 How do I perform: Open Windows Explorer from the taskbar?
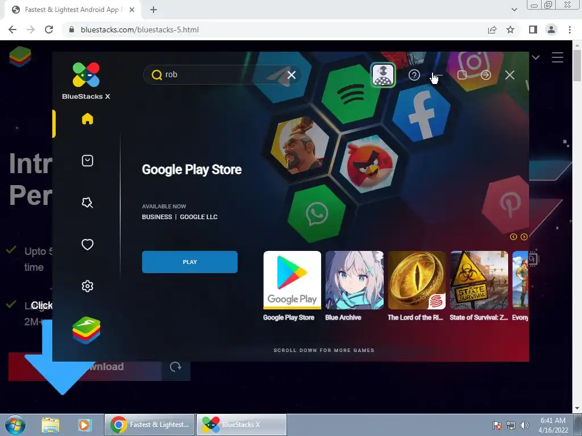51,425
